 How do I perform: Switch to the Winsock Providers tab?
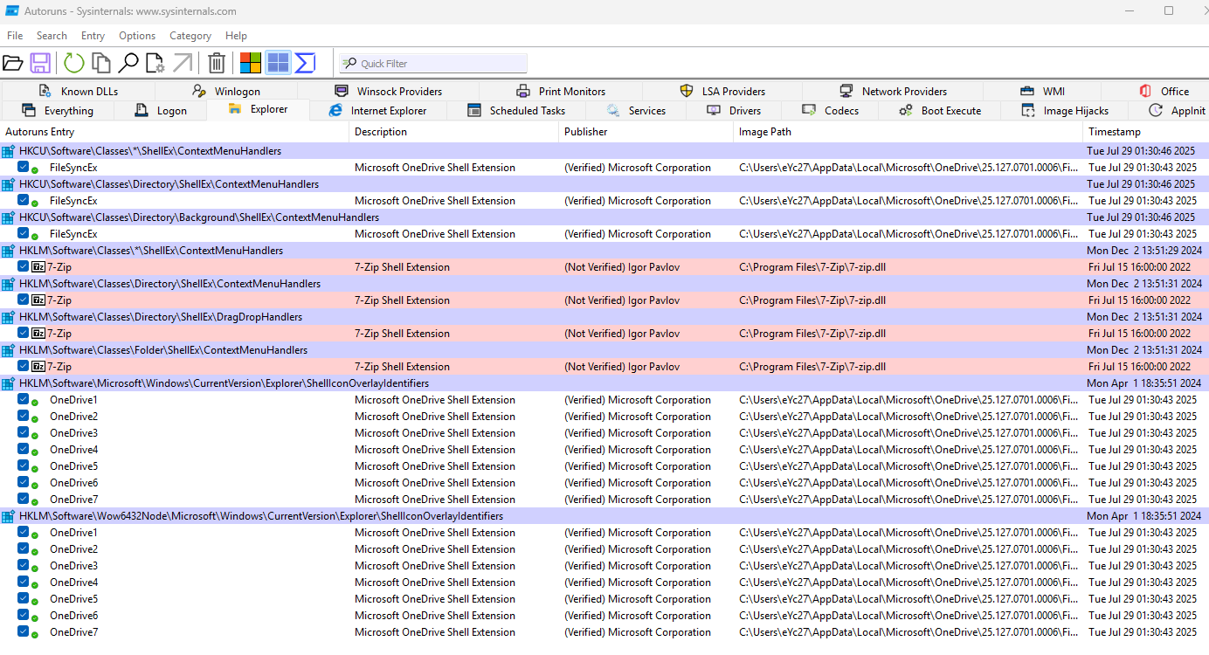point(388,91)
